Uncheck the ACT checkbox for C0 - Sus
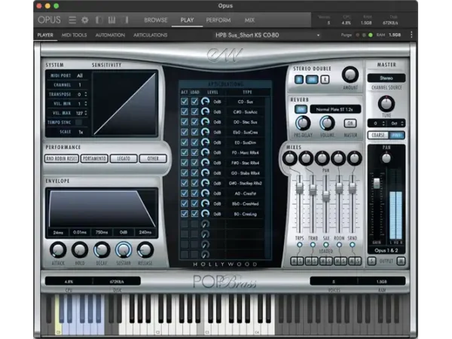 (185, 102)
